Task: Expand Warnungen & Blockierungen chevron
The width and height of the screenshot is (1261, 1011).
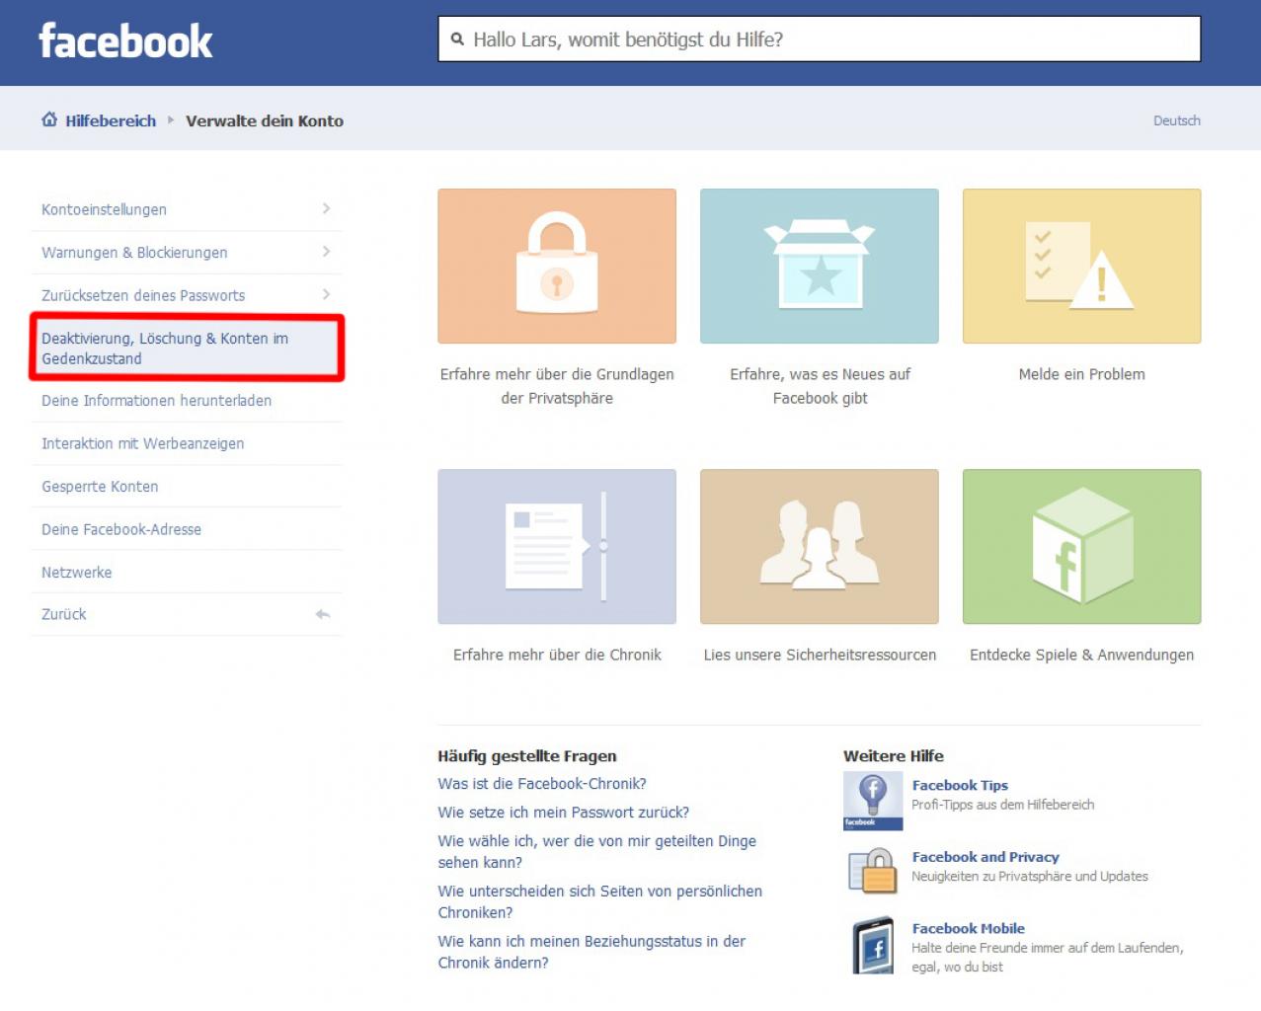Action: click(326, 252)
